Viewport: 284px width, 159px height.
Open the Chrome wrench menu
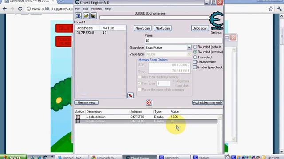pyautogui.click(x=279, y=8)
